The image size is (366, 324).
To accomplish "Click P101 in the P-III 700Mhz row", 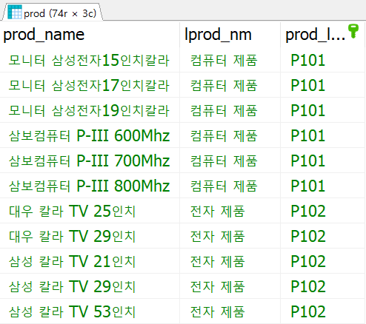I will pyautogui.click(x=308, y=161).
